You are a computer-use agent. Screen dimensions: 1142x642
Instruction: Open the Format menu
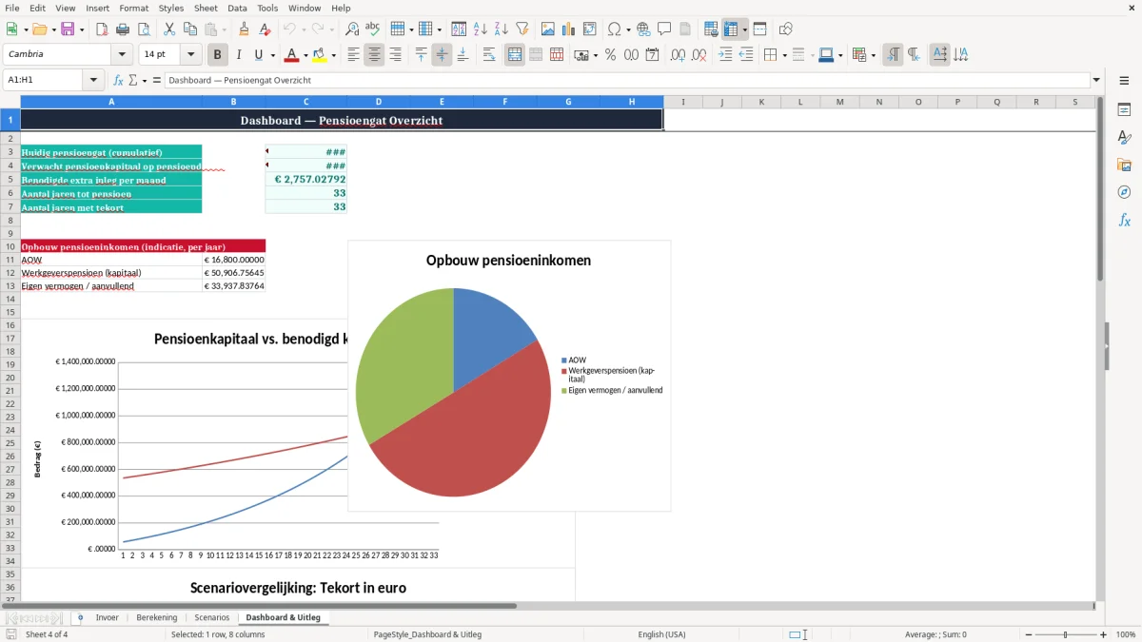[x=133, y=8]
